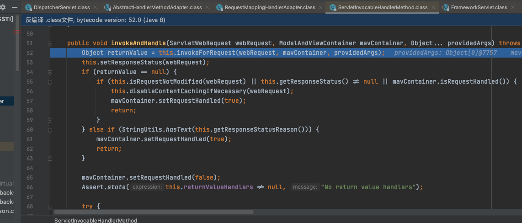
Task: Click isRequestNotModified on line 55
Action: tap(165, 81)
